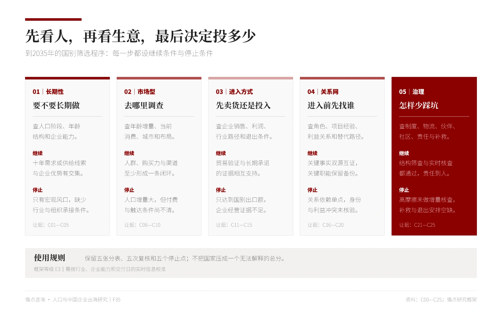
Task: Click 停止 label in 进入方式 card
Action: tap(221, 190)
